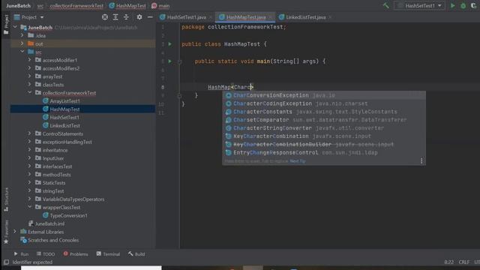Click src breadcrumb in navigation bar

pos(40,6)
